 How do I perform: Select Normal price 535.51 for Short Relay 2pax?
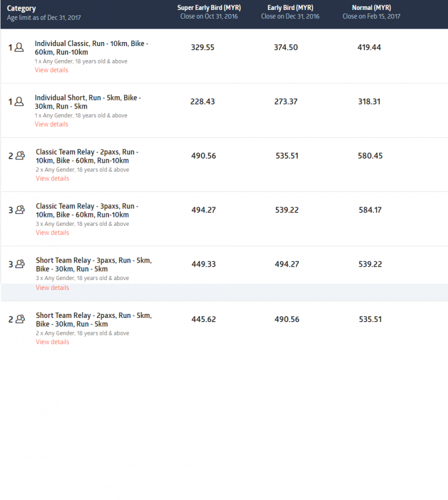370,319
